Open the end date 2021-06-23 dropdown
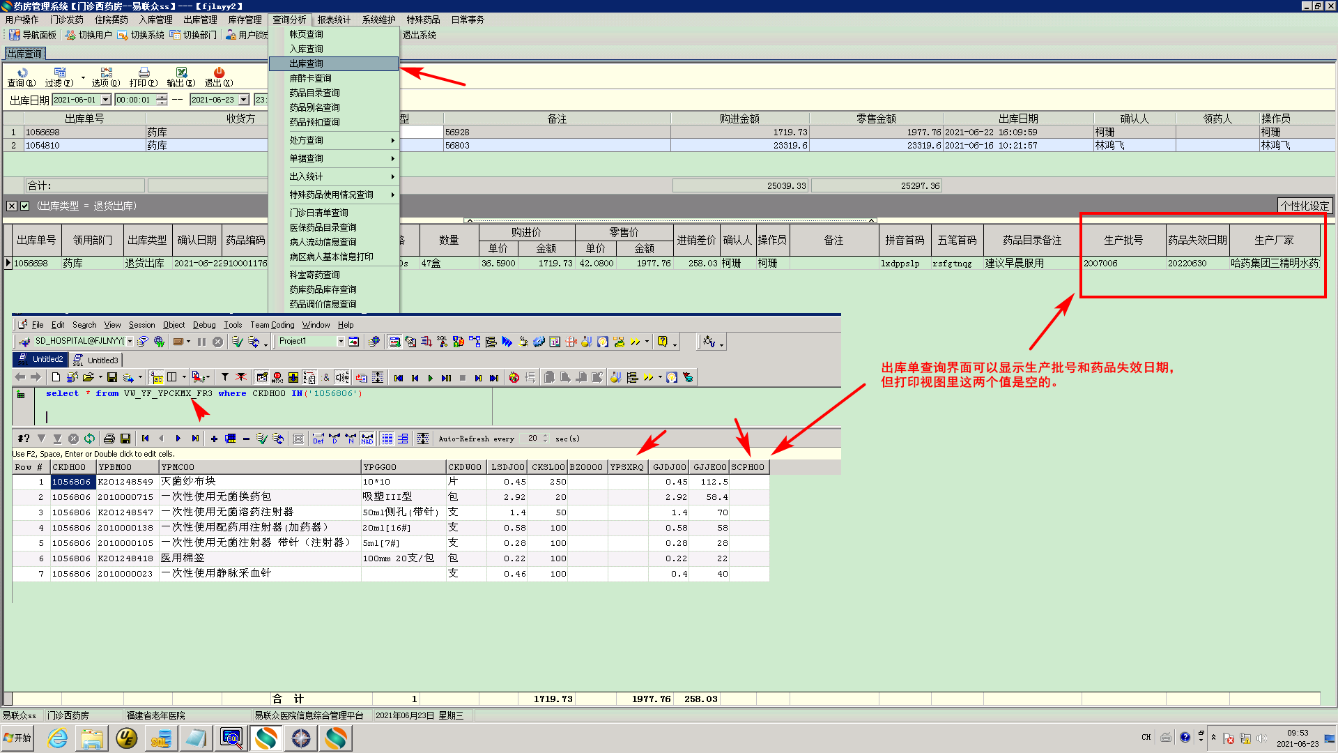Image resolution: width=1338 pixels, height=753 pixels. (244, 100)
